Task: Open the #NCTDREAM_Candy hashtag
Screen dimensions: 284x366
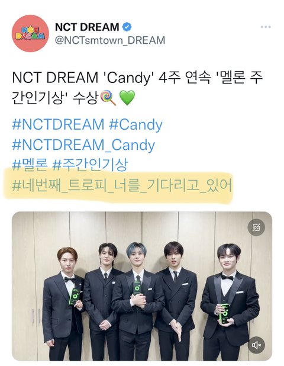Action: [x=83, y=145]
